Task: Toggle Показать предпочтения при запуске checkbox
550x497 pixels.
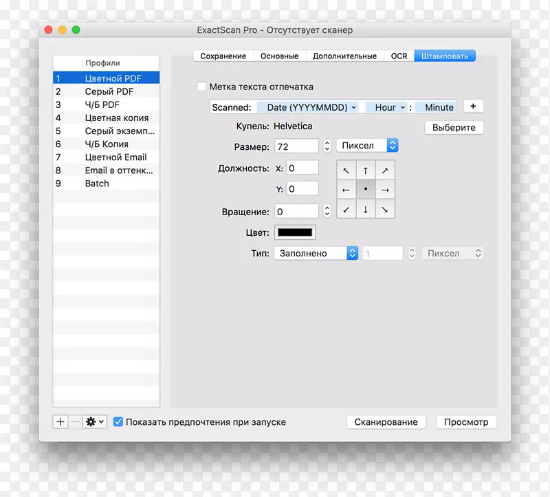Action: pos(118,422)
